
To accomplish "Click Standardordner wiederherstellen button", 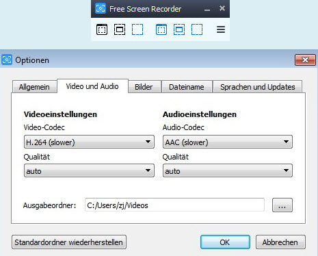I will point(69,242).
